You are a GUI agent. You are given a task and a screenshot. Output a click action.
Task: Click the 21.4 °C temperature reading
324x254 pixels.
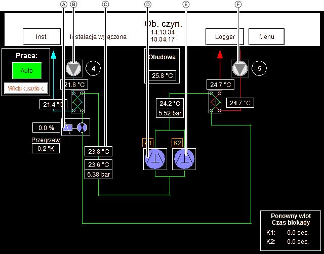53,104
